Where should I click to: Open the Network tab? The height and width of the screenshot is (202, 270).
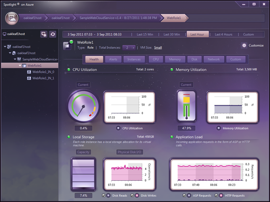(214, 60)
